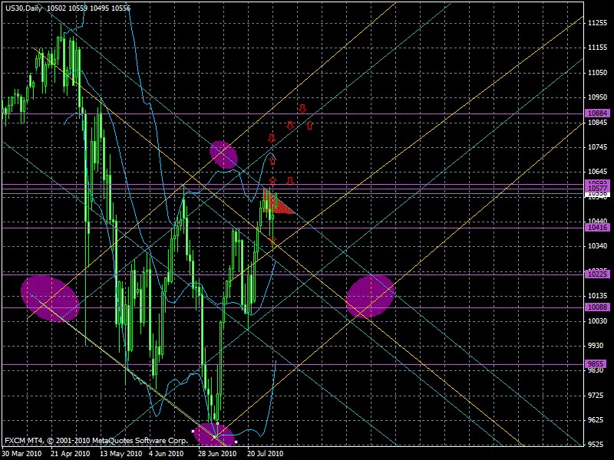Click the 10135 price scale value

coord(598,296)
